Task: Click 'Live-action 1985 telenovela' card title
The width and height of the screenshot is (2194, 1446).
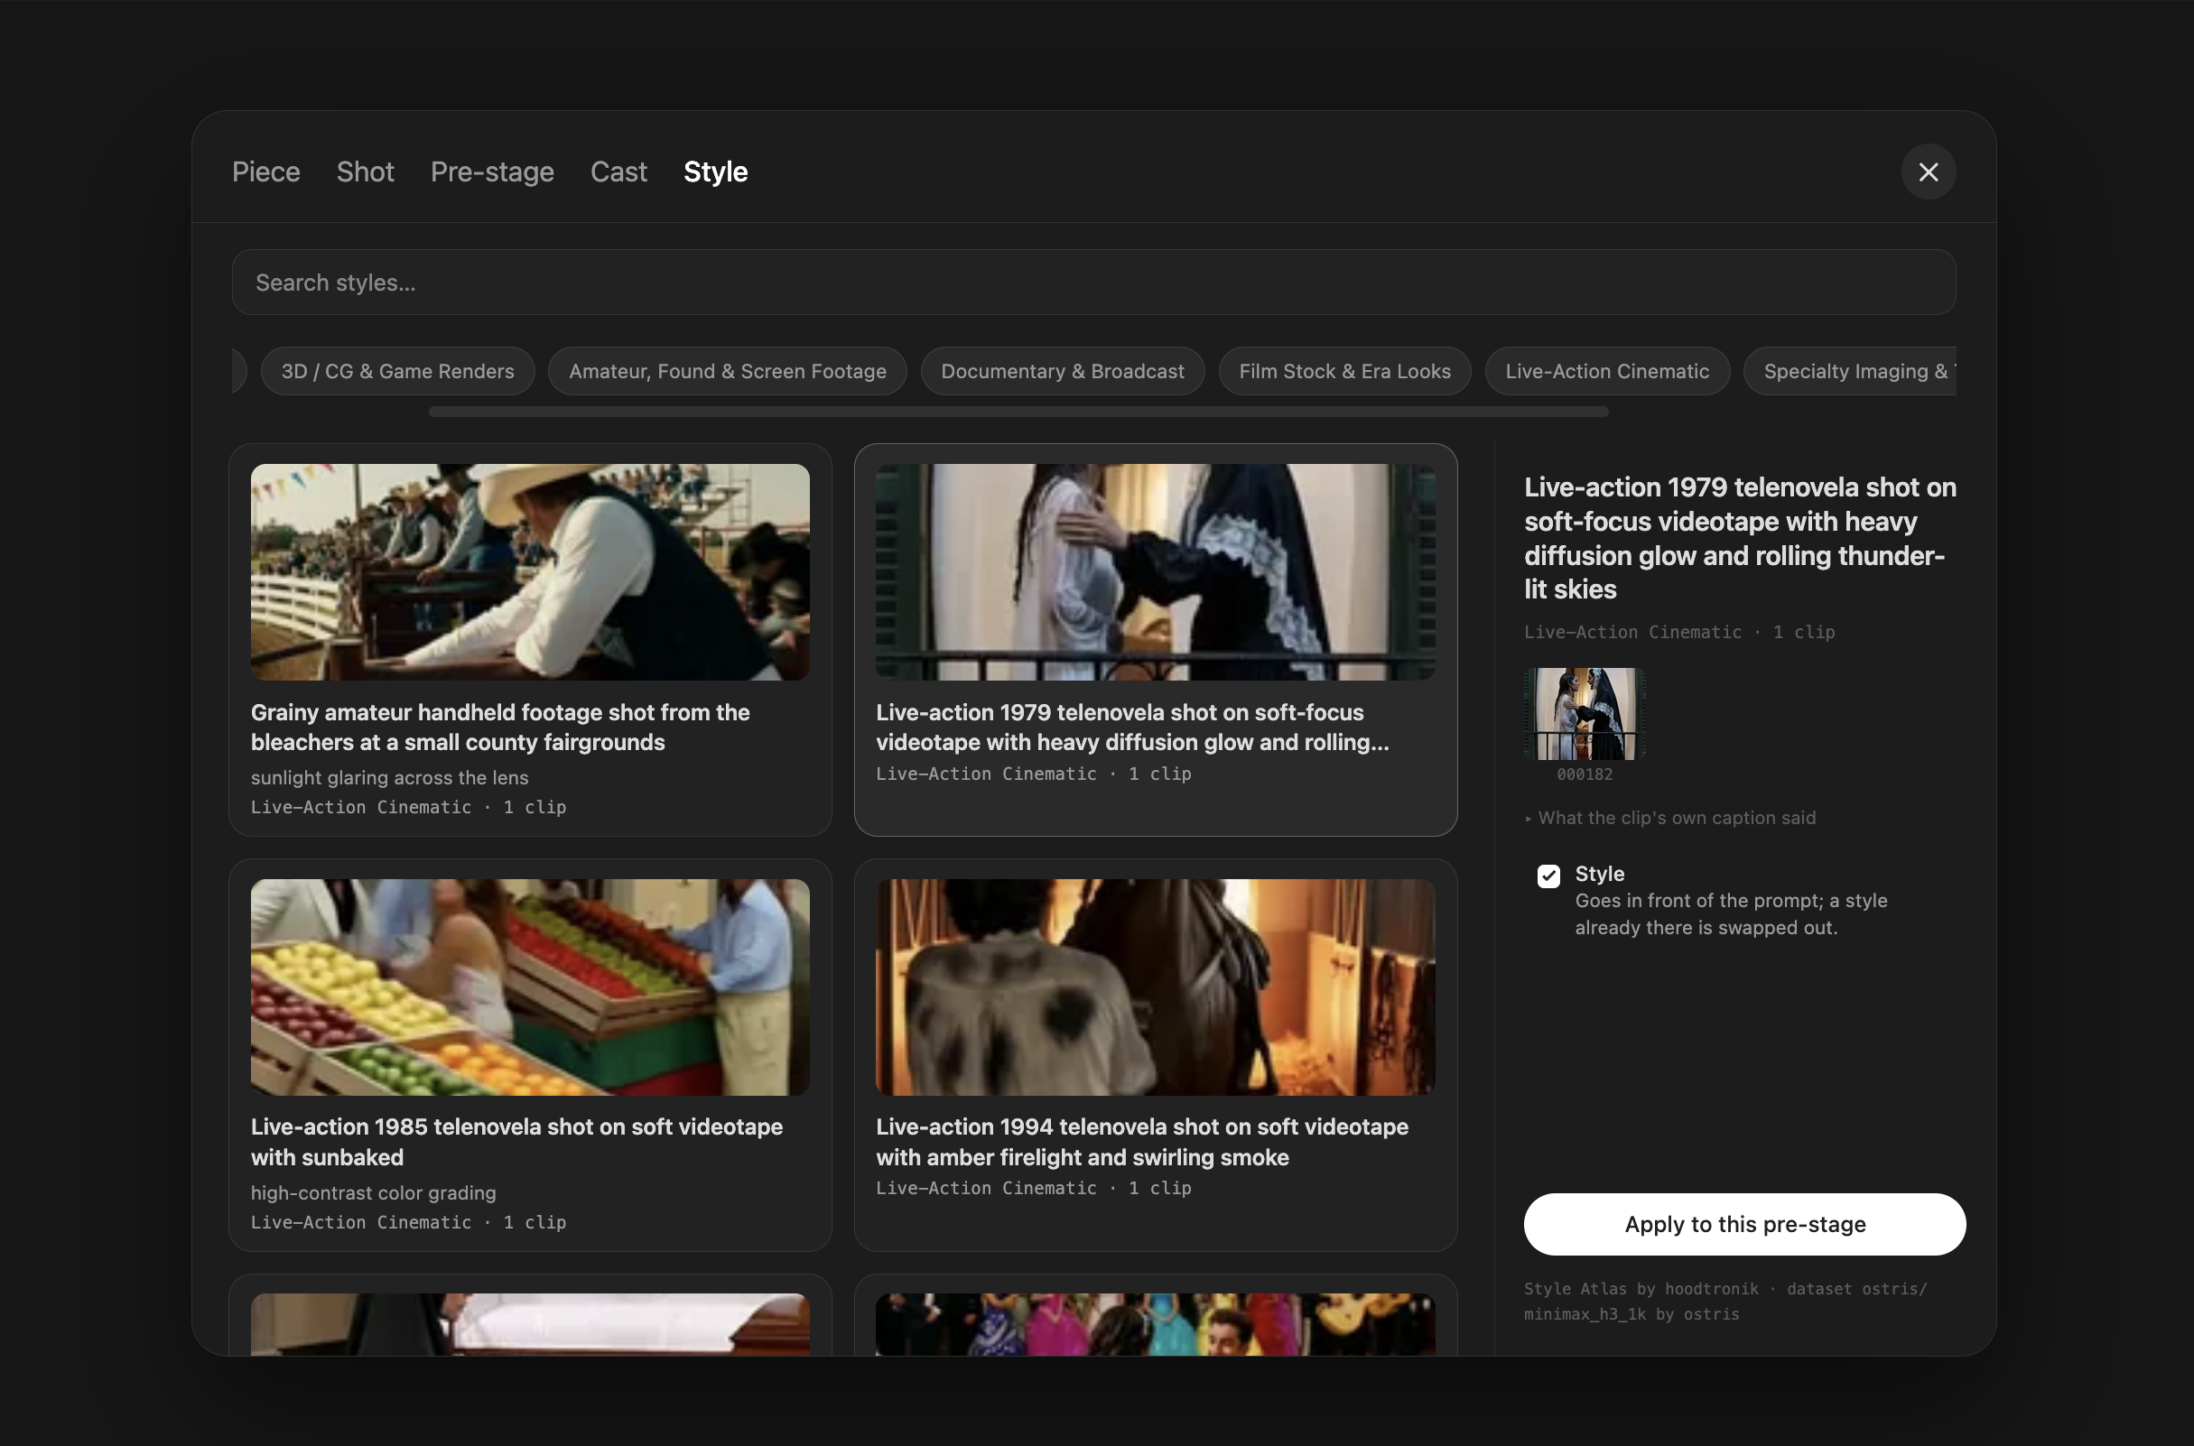Action: pyautogui.click(x=516, y=1142)
